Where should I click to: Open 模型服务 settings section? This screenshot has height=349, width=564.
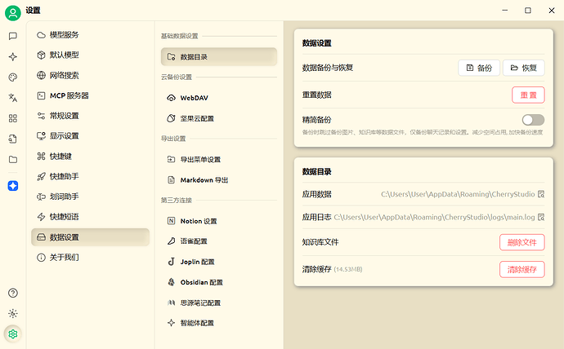click(x=90, y=35)
